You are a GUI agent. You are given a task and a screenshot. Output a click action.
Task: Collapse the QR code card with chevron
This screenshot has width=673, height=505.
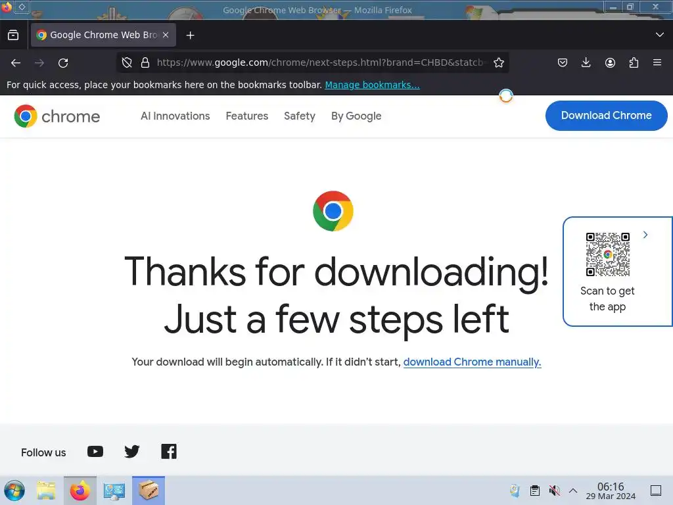(645, 235)
